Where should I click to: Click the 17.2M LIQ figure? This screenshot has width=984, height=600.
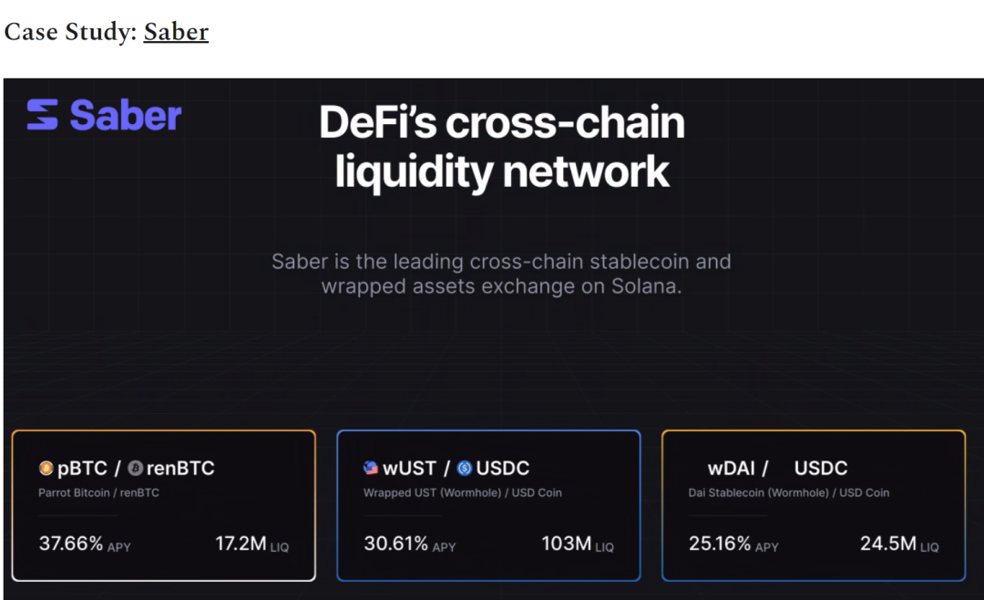[252, 543]
